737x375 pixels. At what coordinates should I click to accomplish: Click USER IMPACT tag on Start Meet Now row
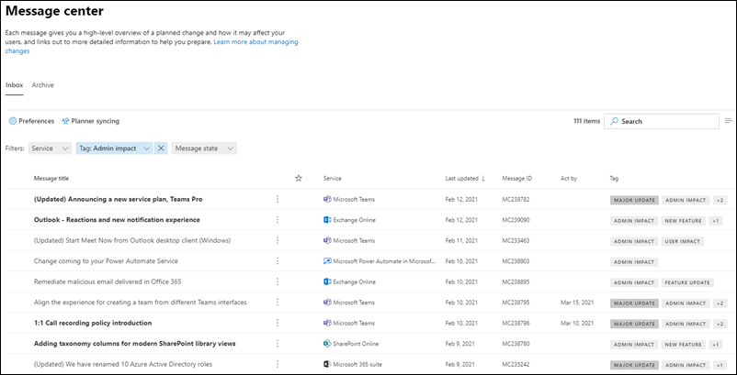click(x=683, y=241)
